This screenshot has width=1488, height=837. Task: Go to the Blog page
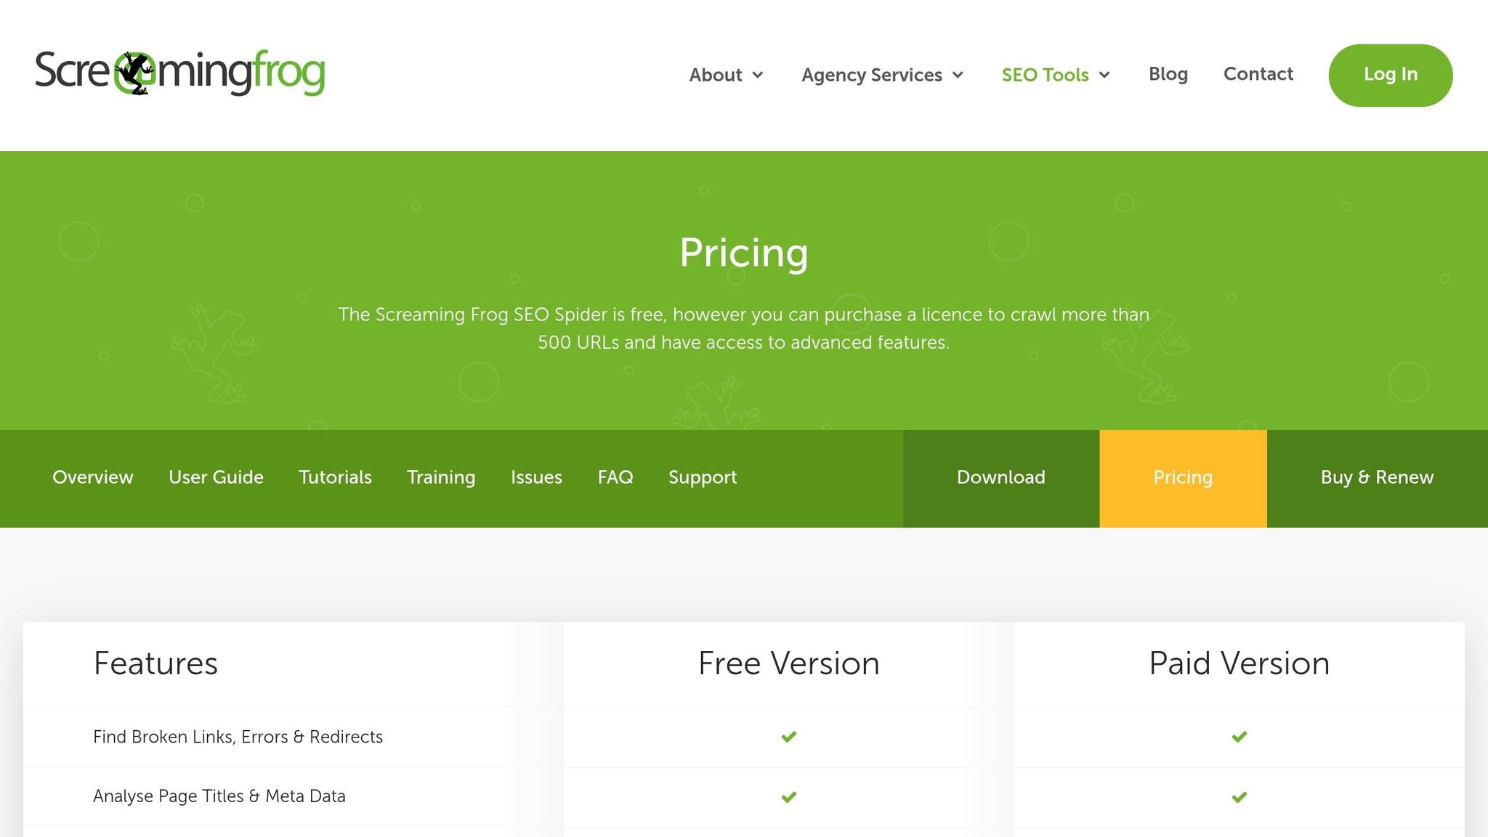[1168, 74]
